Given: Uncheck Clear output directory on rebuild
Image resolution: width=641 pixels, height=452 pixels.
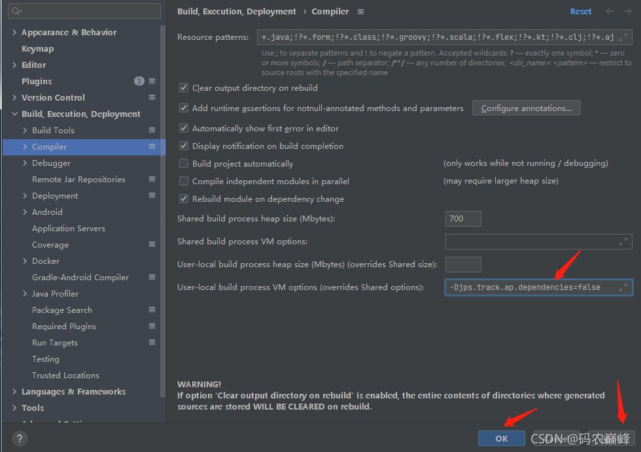Looking at the screenshot, I should [184, 88].
